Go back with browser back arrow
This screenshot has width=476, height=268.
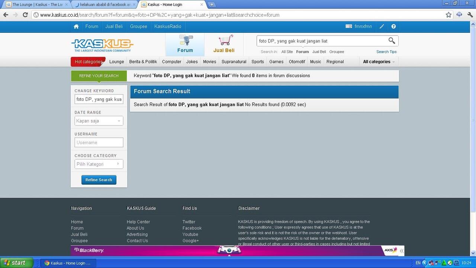pyautogui.click(x=6, y=15)
